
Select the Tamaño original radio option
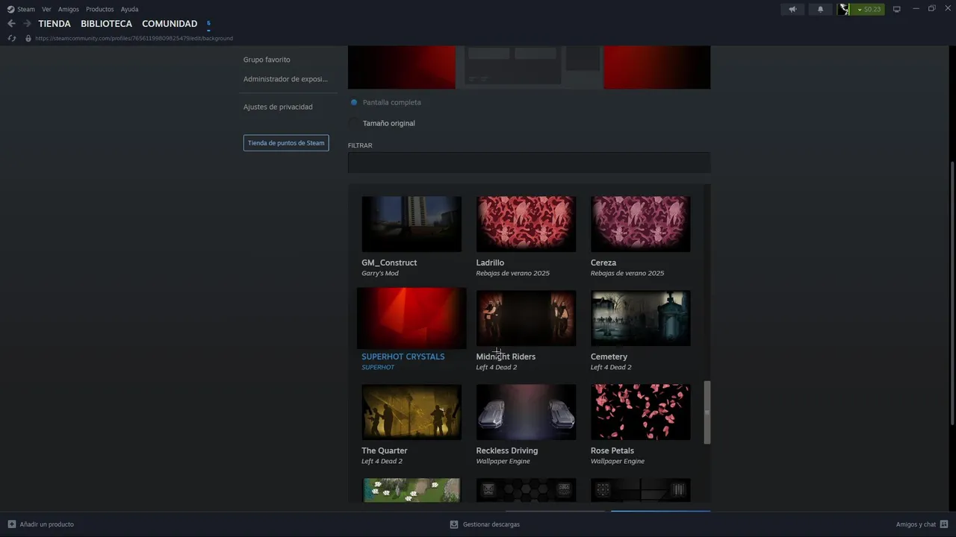354,123
